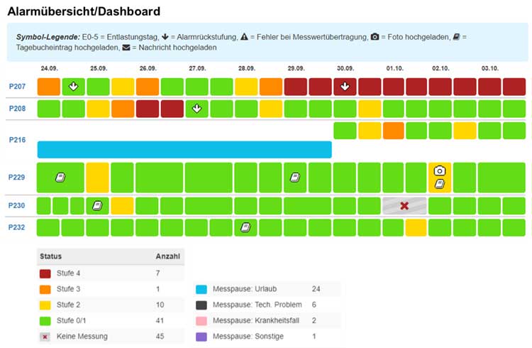Open patient P229 link
Image resolution: width=532 pixels, height=348 pixels.
tap(18, 177)
